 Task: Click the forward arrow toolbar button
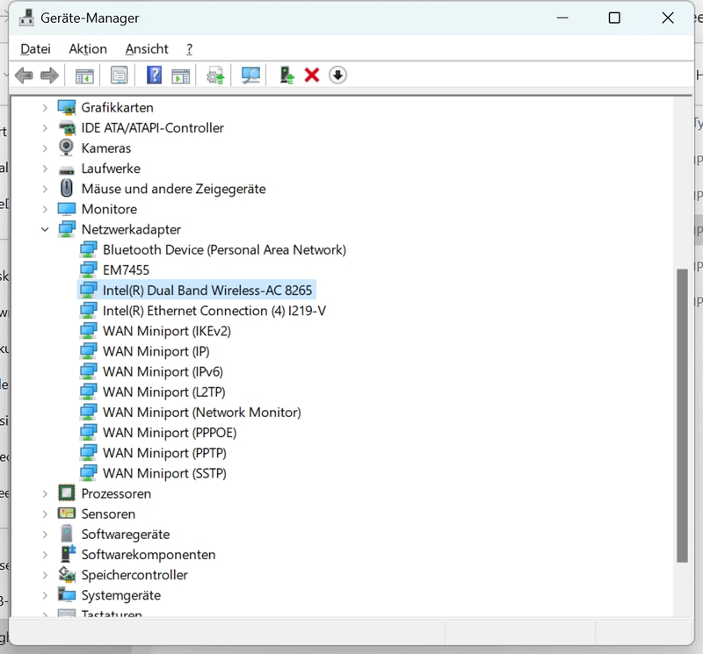[x=50, y=75]
